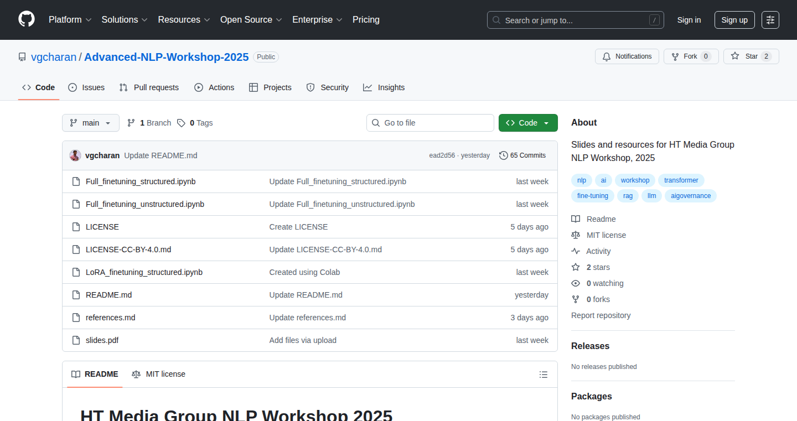
Task: Click the scale icon beside MIT license sidebar
Action: (576, 235)
